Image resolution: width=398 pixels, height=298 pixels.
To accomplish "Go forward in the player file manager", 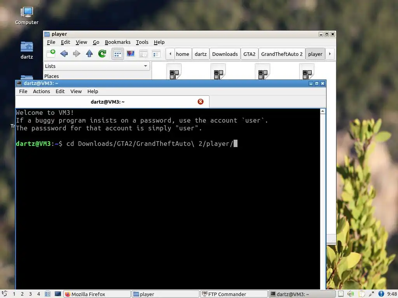I will [x=77, y=54].
